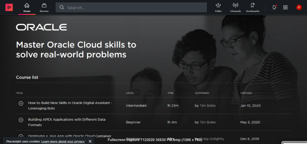Click the Search input field
Image resolution: width=307 pixels, height=144 pixels.
point(131,7)
